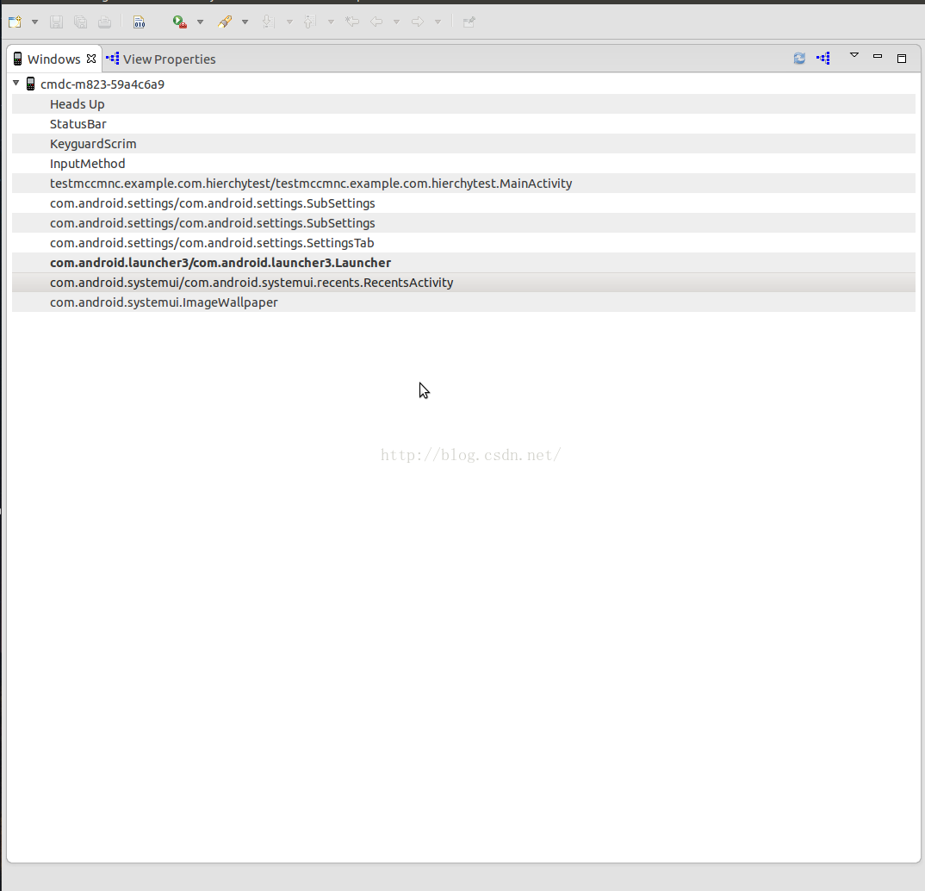Select the InputMethod window entry
Image resolution: width=925 pixels, height=891 pixels.
463,164
